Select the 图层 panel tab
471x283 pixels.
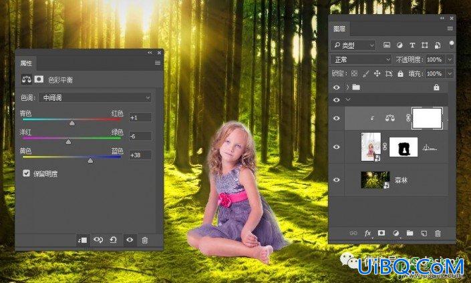339,29
